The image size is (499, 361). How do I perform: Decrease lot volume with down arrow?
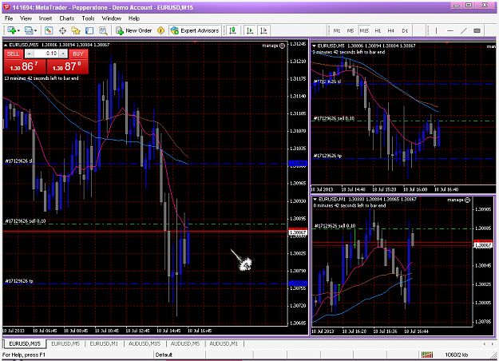pos(29,54)
